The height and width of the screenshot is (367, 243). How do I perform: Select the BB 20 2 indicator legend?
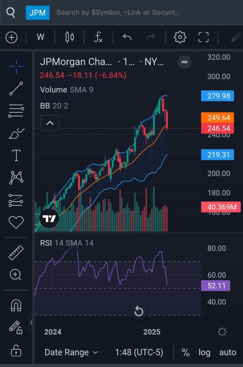click(x=54, y=106)
